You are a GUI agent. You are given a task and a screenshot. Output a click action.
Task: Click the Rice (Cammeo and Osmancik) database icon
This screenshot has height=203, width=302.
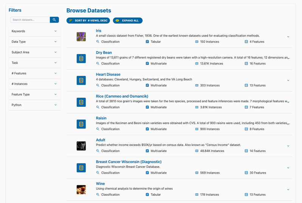[81, 102]
